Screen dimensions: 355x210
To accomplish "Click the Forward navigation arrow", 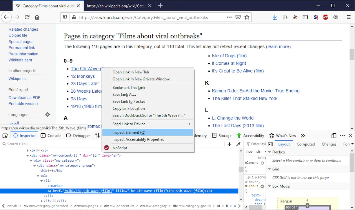I will click(17, 17).
